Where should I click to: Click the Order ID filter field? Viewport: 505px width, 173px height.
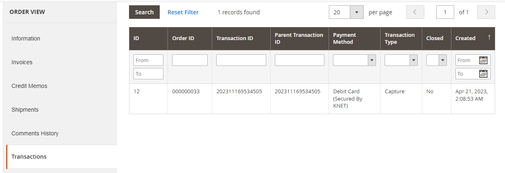click(190, 60)
